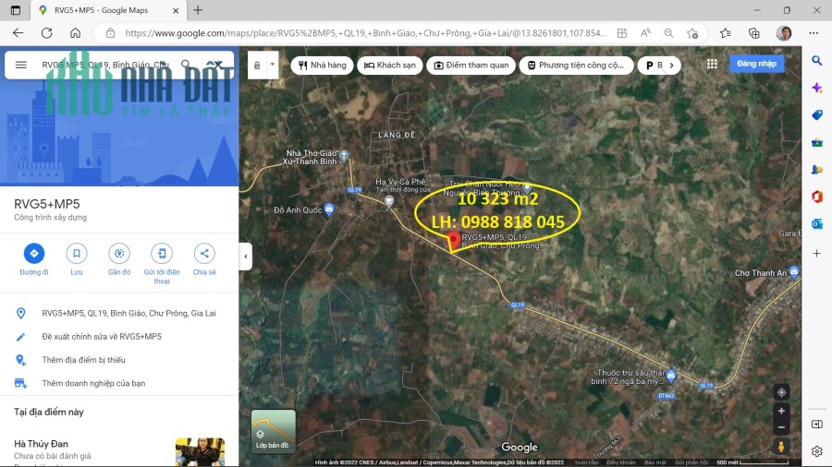Click the Read aloud icon in address bar
The image size is (832, 467).
(645, 33)
